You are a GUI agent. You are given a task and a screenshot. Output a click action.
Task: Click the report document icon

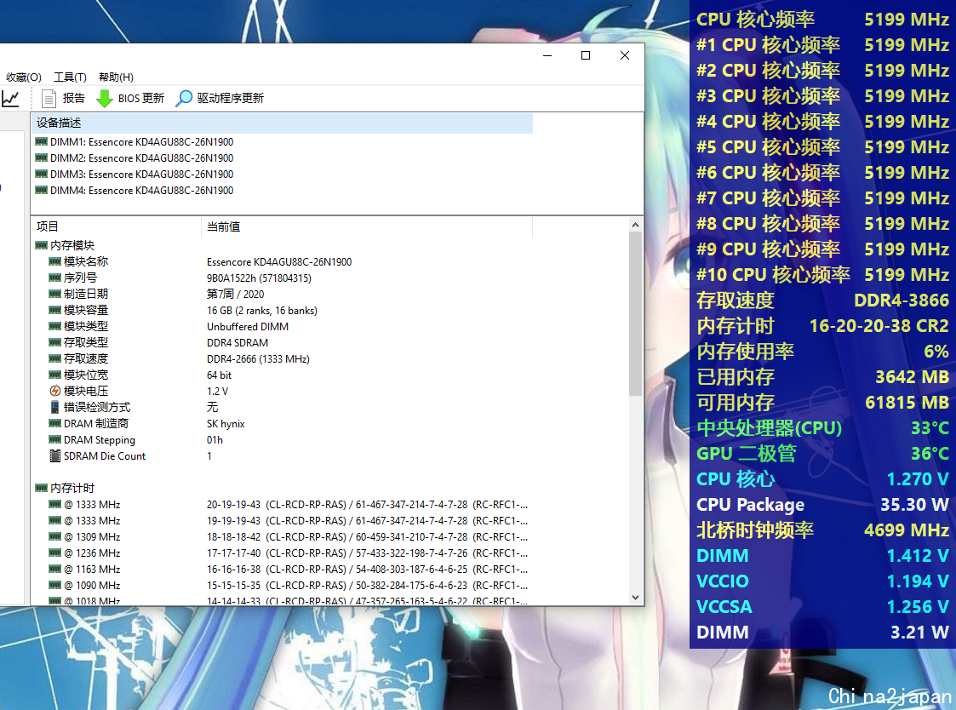(49, 98)
